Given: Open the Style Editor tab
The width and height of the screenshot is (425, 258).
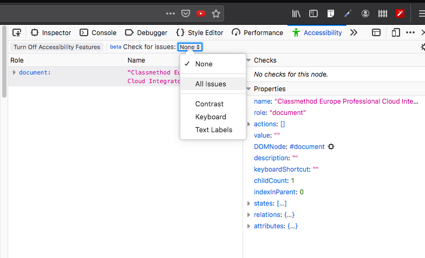Looking at the screenshot, I should [x=200, y=33].
